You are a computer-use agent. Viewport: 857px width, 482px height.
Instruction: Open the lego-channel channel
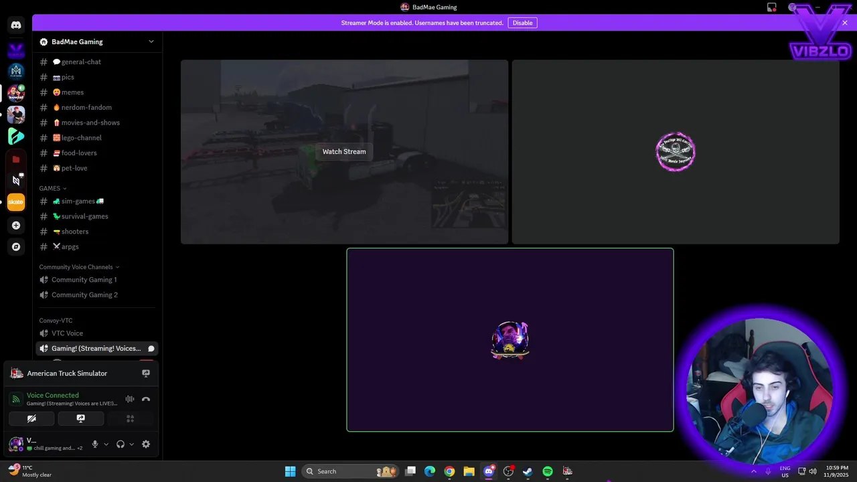pyautogui.click(x=96, y=138)
